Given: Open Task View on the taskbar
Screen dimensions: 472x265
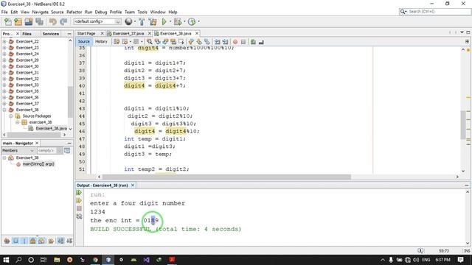Looking at the screenshot, I should click(x=44, y=260).
